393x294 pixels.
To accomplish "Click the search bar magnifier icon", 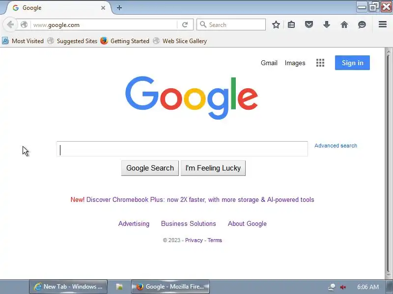I will click(203, 24).
